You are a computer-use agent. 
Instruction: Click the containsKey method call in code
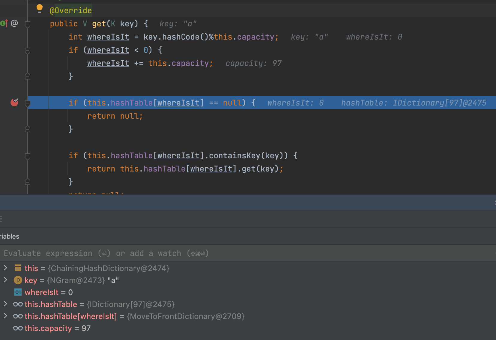click(234, 156)
